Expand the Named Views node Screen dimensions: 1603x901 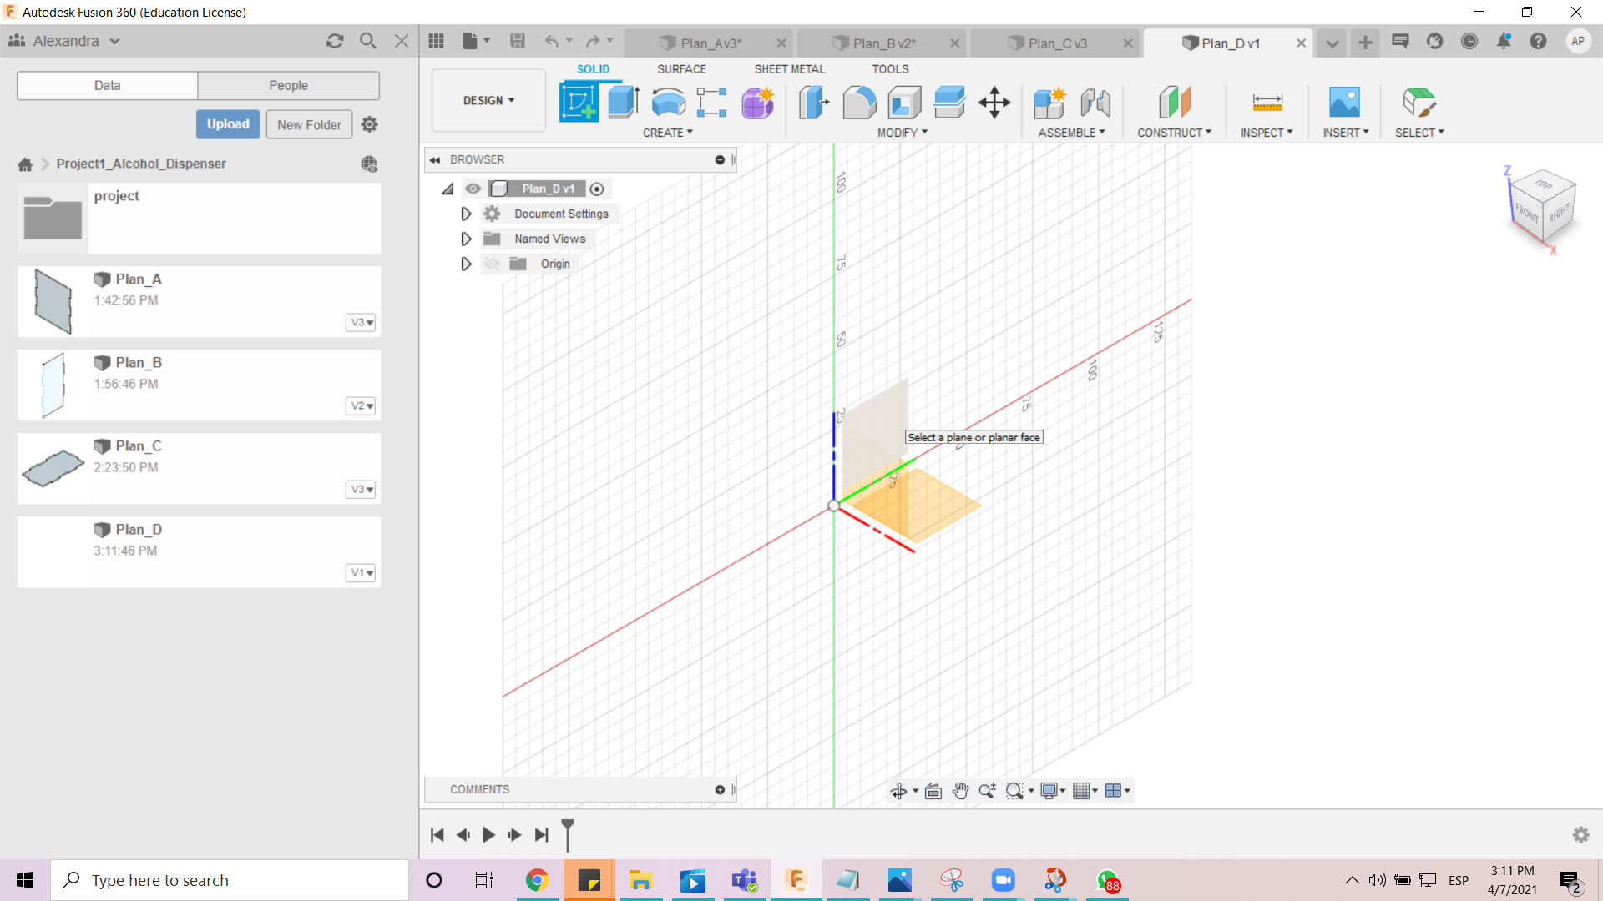(x=466, y=239)
